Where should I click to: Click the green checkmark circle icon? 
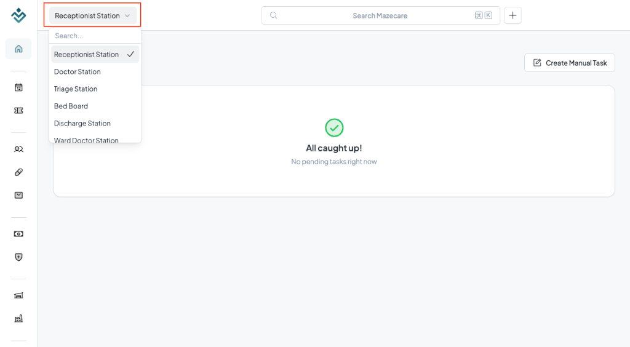334,128
